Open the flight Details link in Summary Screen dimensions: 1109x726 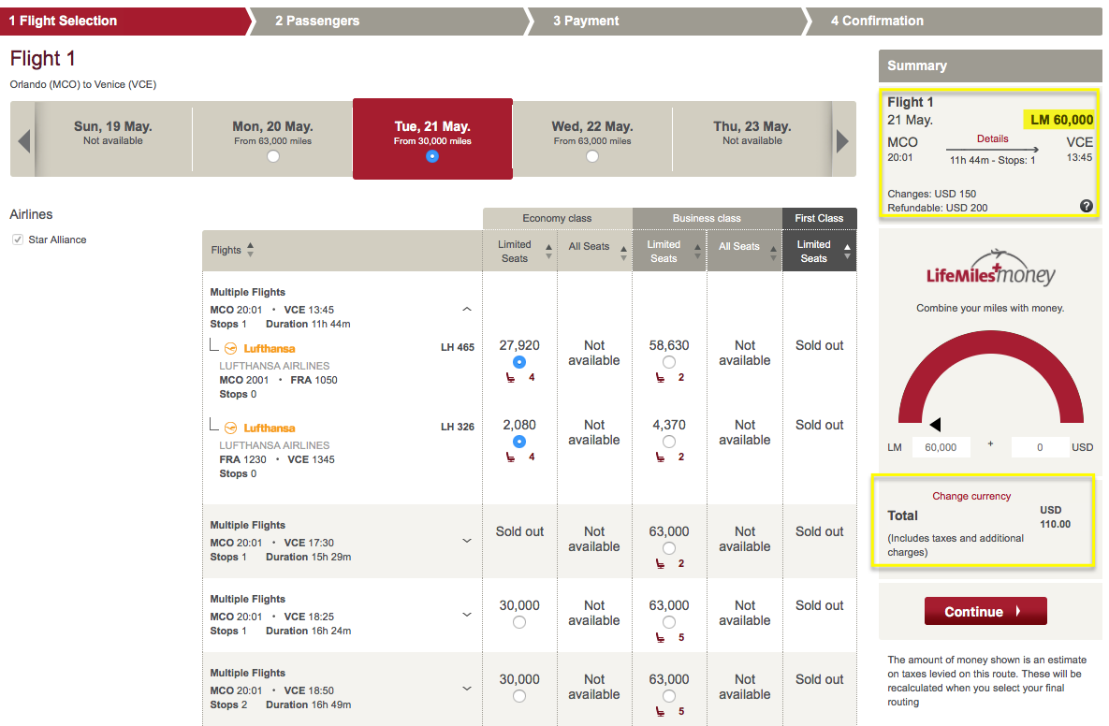coord(992,138)
